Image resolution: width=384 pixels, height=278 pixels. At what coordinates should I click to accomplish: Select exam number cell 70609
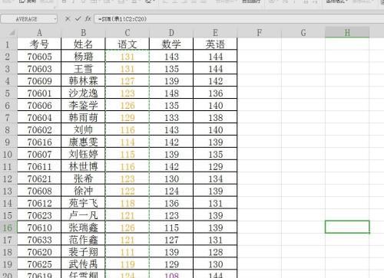(x=39, y=81)
